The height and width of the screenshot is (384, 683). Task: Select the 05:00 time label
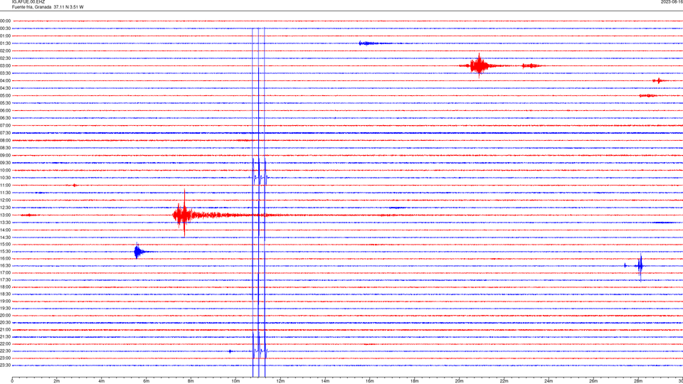pos(5,96)
